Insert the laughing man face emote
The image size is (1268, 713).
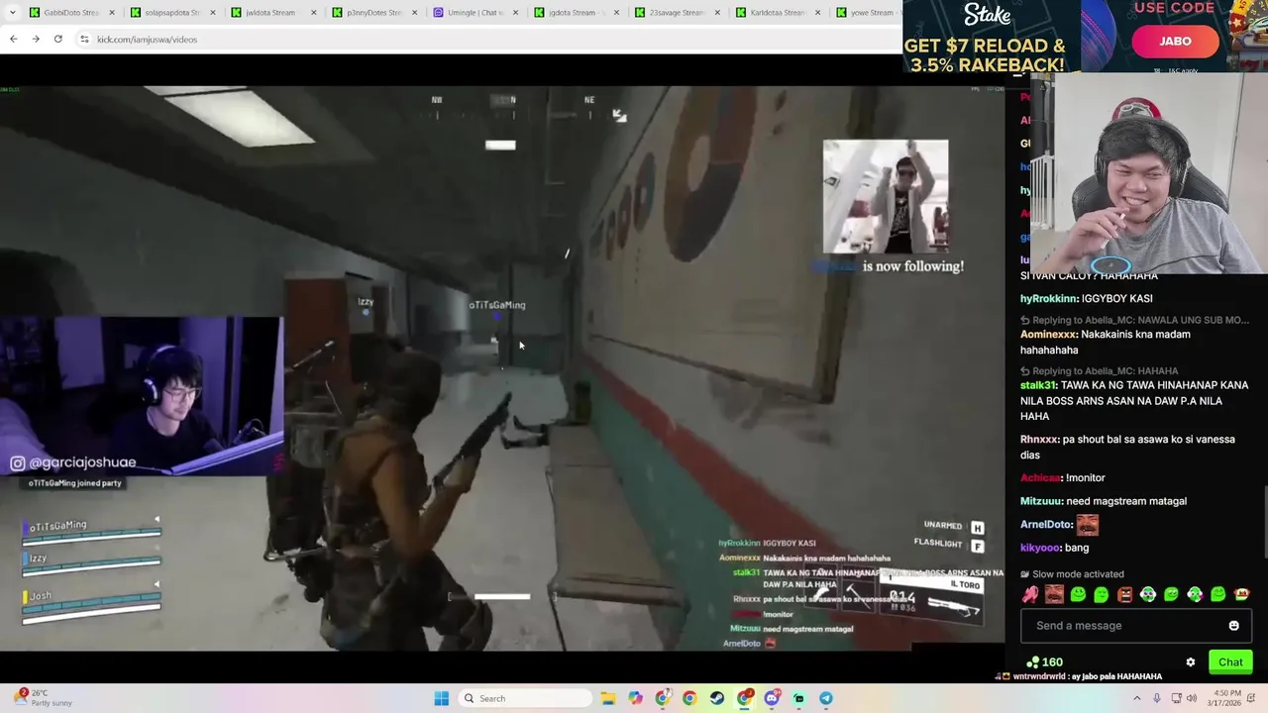point(1054,594)
